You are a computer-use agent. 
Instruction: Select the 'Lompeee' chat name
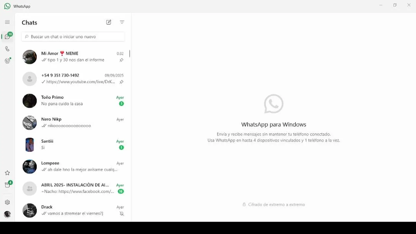pos(50,163)
